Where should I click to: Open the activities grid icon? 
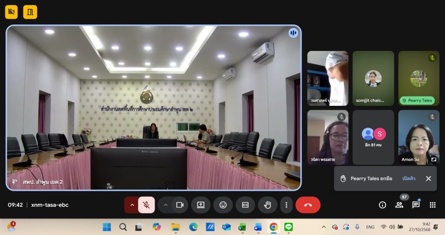pyautogui.click(x=433, y=205)
